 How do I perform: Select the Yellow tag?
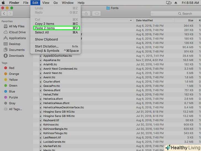(x=11, y=80)
